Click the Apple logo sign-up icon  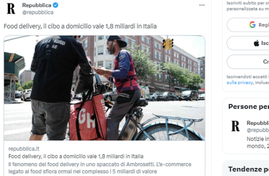256,43
